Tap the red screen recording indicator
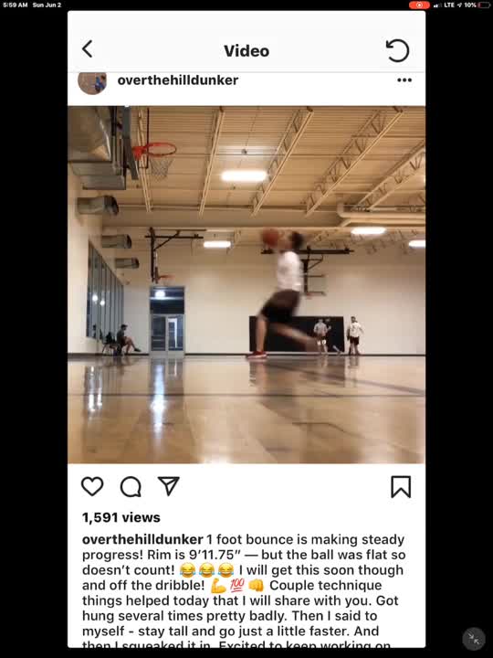This screenshot has width=493, height=658. point(419,5)
